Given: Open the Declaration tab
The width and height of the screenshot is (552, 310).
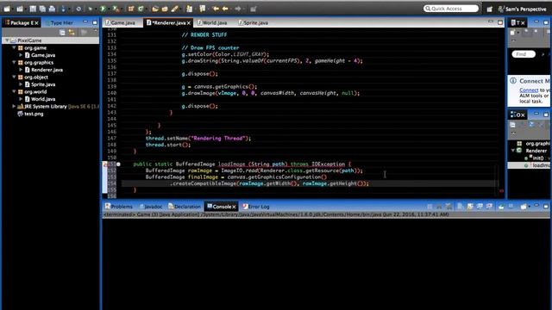Looking at the screenshot, I should (x=185, y=207).
